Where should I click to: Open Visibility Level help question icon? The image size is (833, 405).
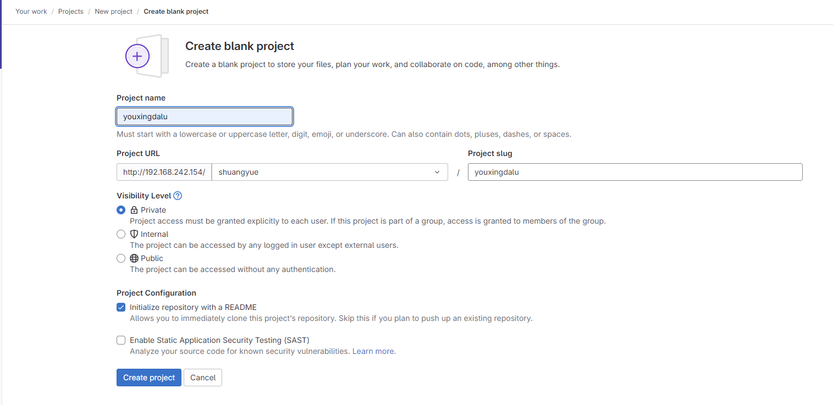tap(178, 196)
